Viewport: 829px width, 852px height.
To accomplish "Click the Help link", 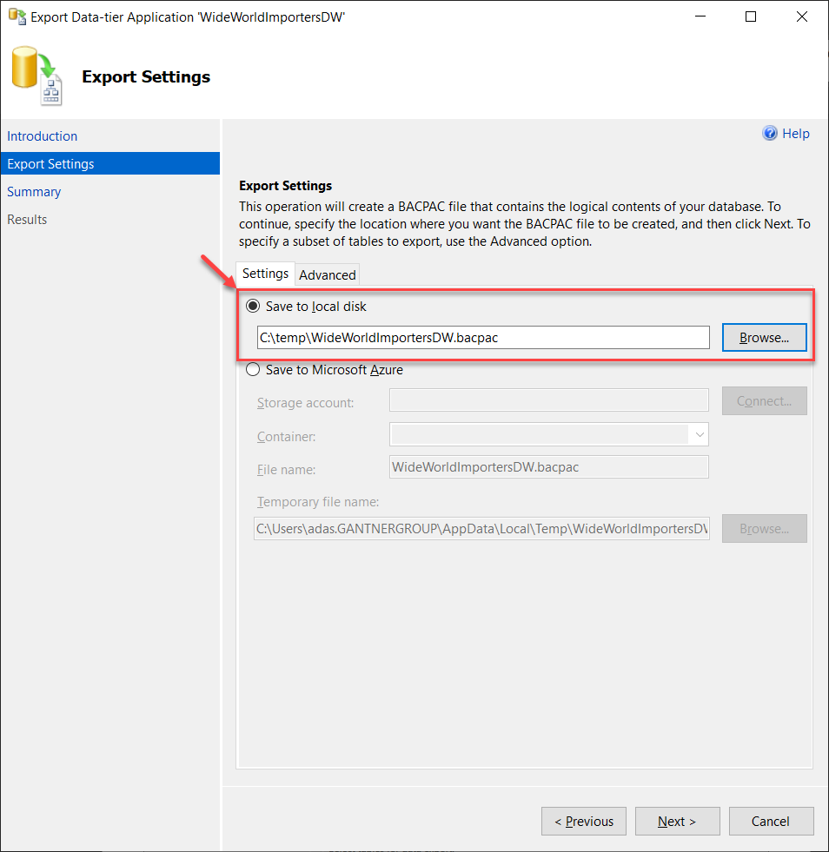I will [x=793, y=133].
